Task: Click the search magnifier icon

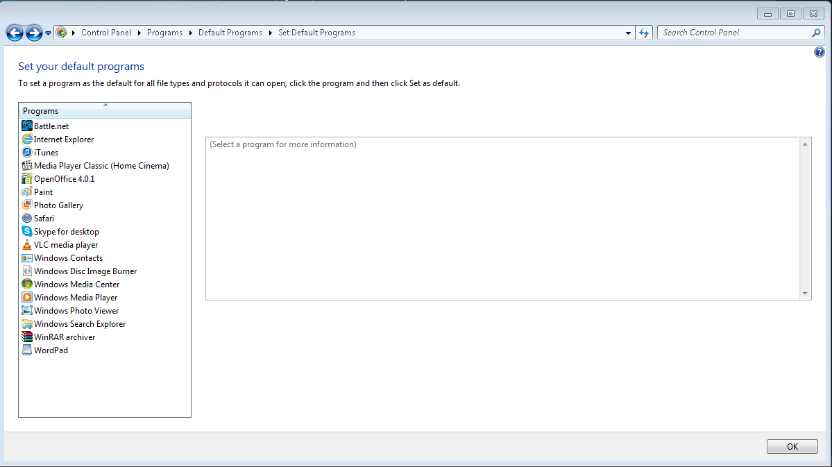Action: 816,33
